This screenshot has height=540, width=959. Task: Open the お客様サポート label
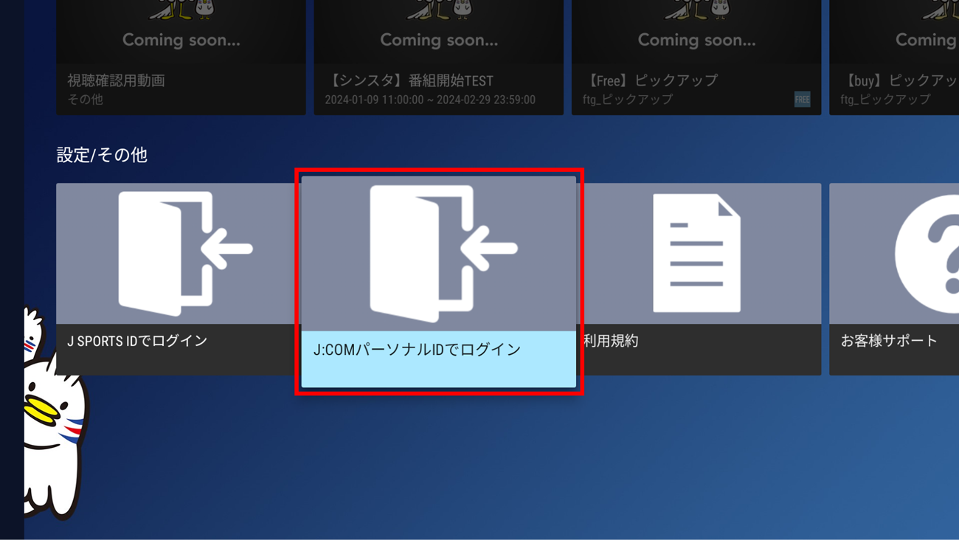[889, 341]
